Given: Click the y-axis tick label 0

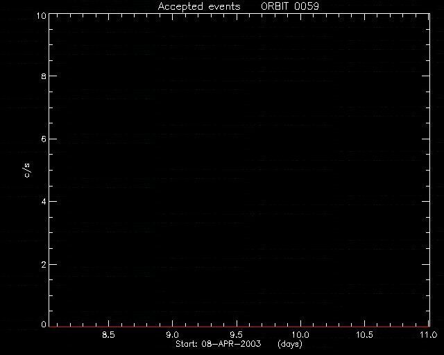Looking at the screenshot, I should click(44, 324).
